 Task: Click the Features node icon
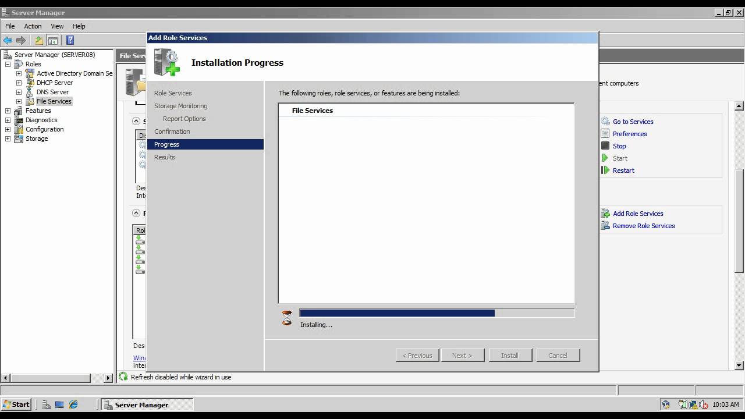19,111
